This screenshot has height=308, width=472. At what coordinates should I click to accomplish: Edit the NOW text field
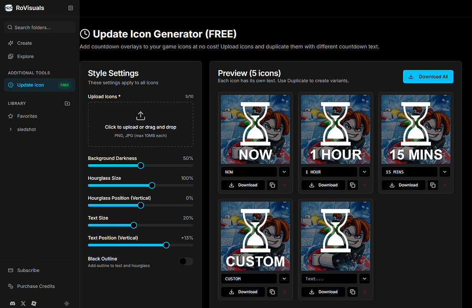click(x=249, y=172)
